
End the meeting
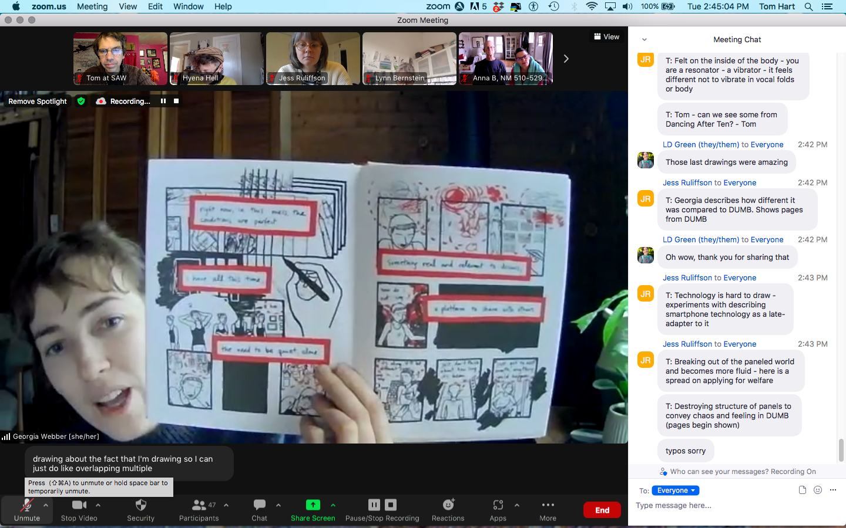click(602, 510)
